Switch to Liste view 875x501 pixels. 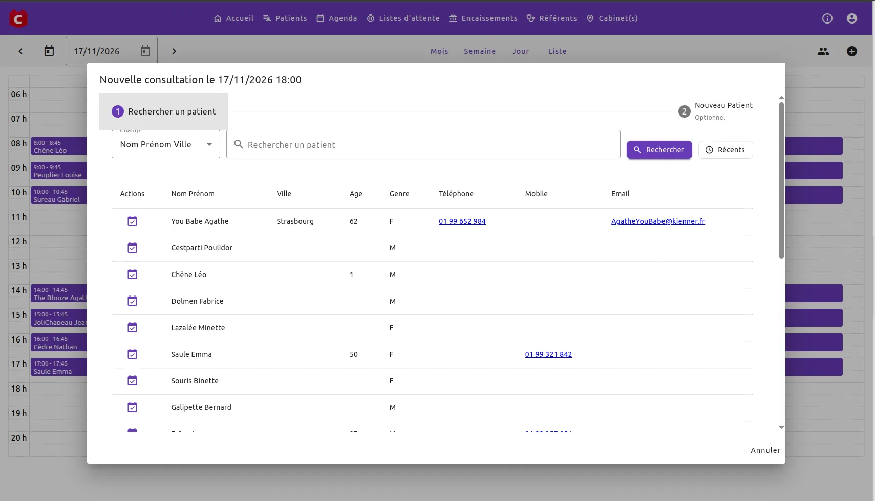tap(558, 51)
